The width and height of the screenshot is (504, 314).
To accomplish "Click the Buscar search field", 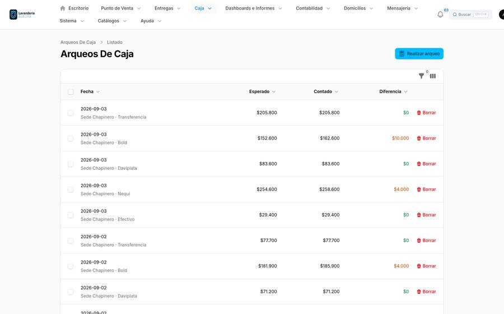I will [x=470, y=15].
